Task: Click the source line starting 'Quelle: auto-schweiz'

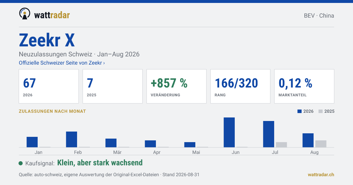Action: point(109,174)
